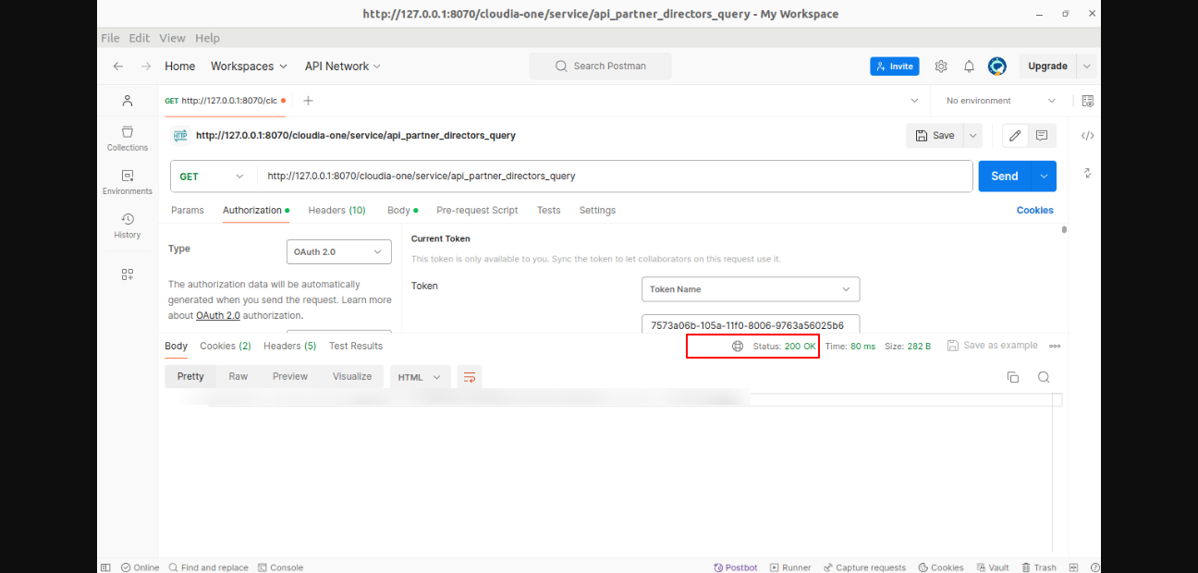Open the Help menu
This screenshot has width=1198, height=573.
tap(207, 38)
